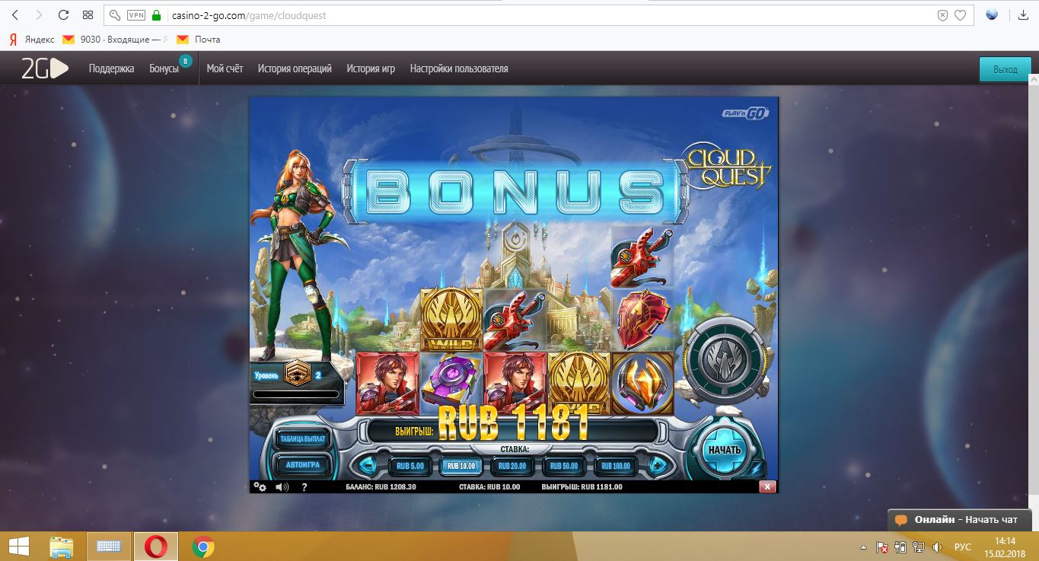This screenshot has width=1039, height=561.
Task: Open the Бонусы menu item
Action: click(164, 69)
